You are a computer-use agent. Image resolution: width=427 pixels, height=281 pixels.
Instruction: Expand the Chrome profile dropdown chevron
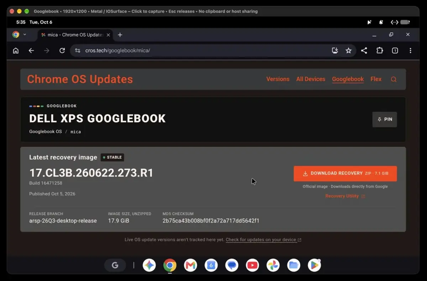pyautogui.click(x=25, y=35)
